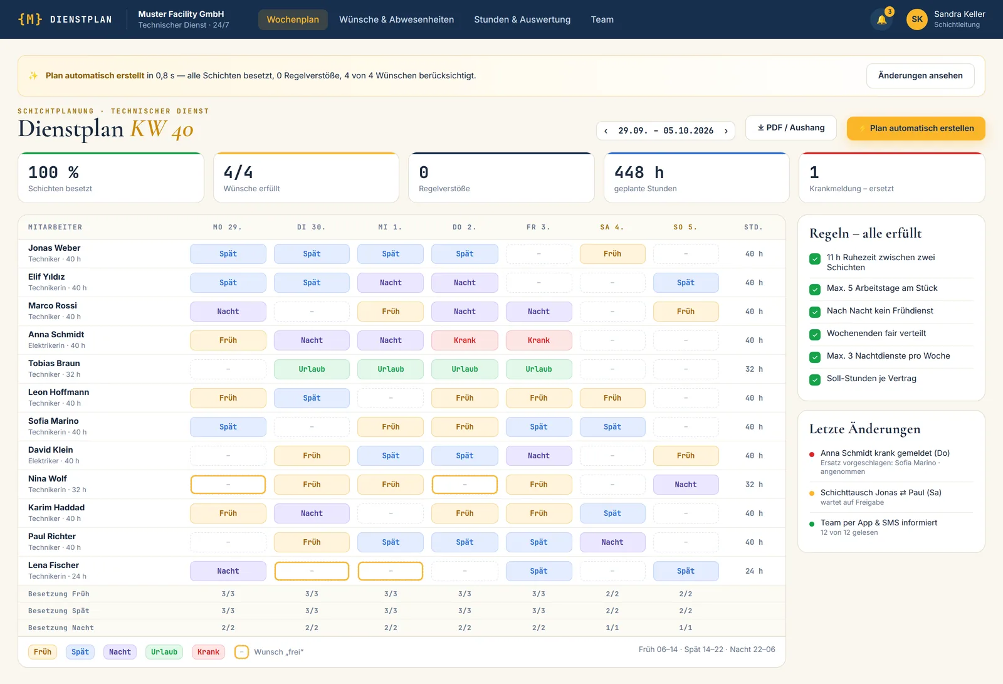The width and height of the screenshot is (1003, 684).
Task: Toggle Nach Nacht kein Frühdienst checkbox
Action: click(815, 312)
